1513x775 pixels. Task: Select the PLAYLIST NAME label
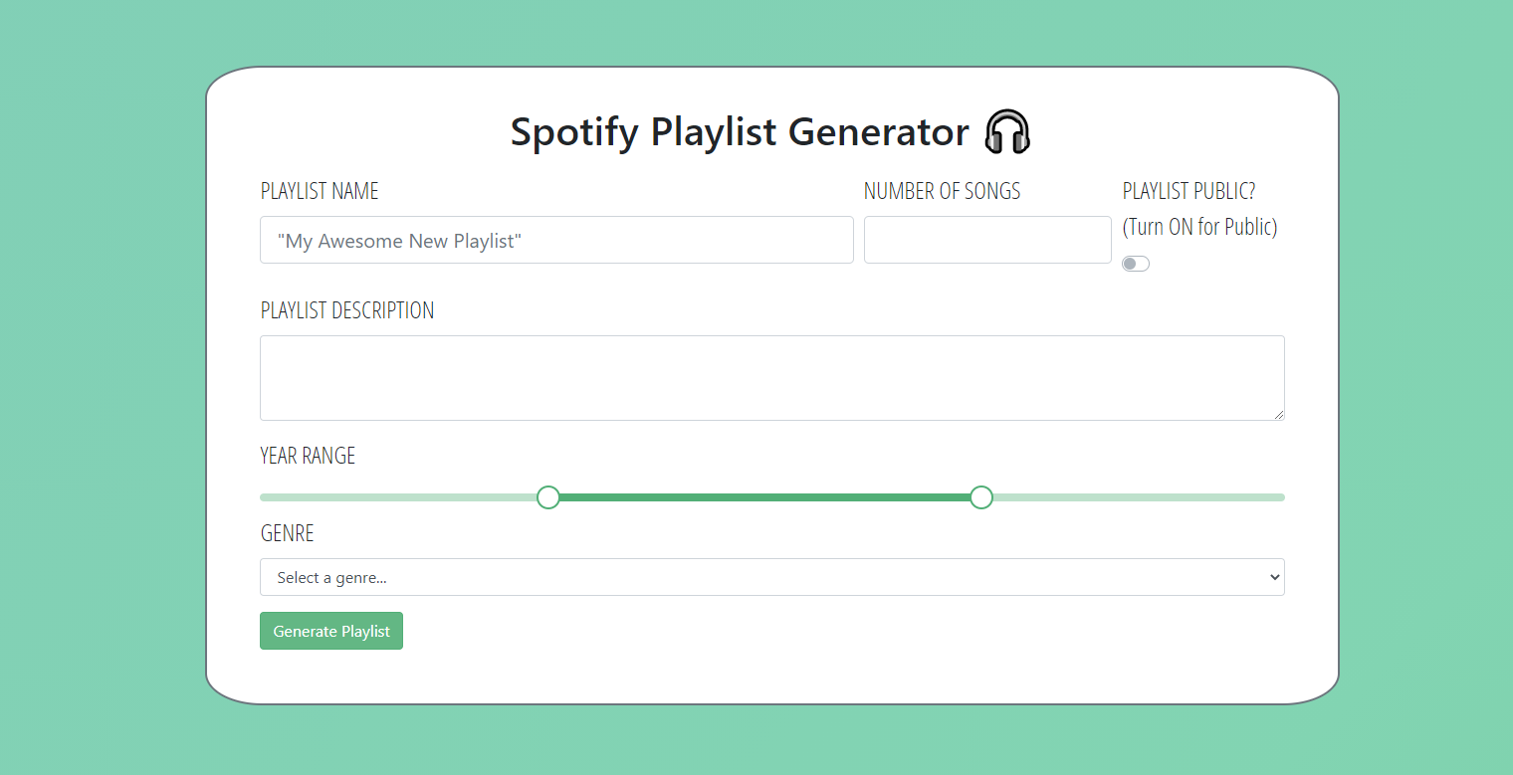(319, 190)
